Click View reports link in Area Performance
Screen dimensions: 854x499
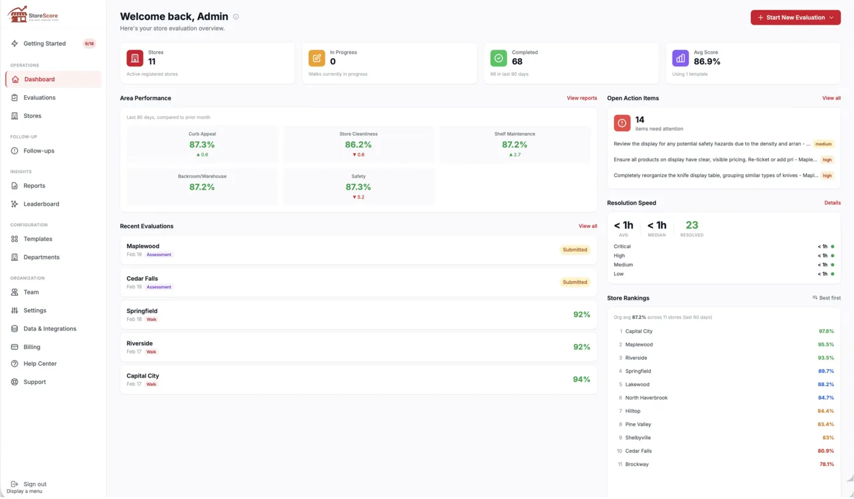click(581, 98)
